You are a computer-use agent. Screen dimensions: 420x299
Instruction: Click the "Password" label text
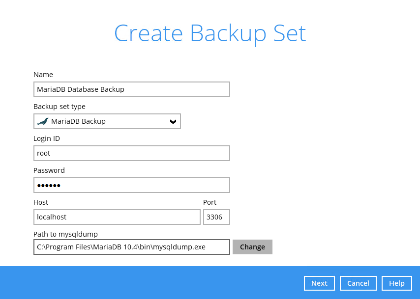pyautogui.click(x=49, y=170)
